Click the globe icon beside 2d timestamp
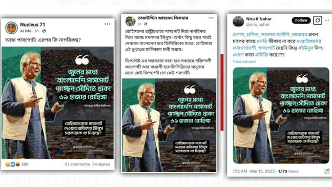Screen dimensions: 332x187 [146, 24]
